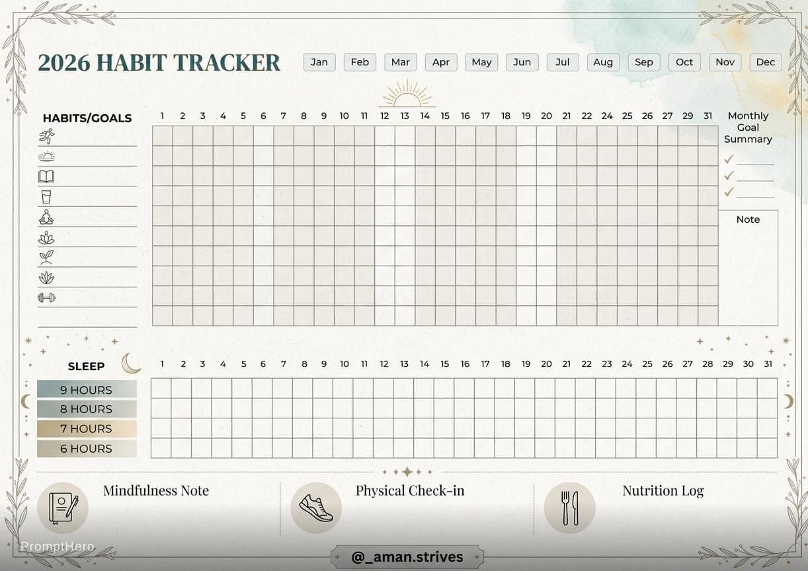
Task: Click the 2026 HABIT TRACKER title
Action: coord(159,63)
